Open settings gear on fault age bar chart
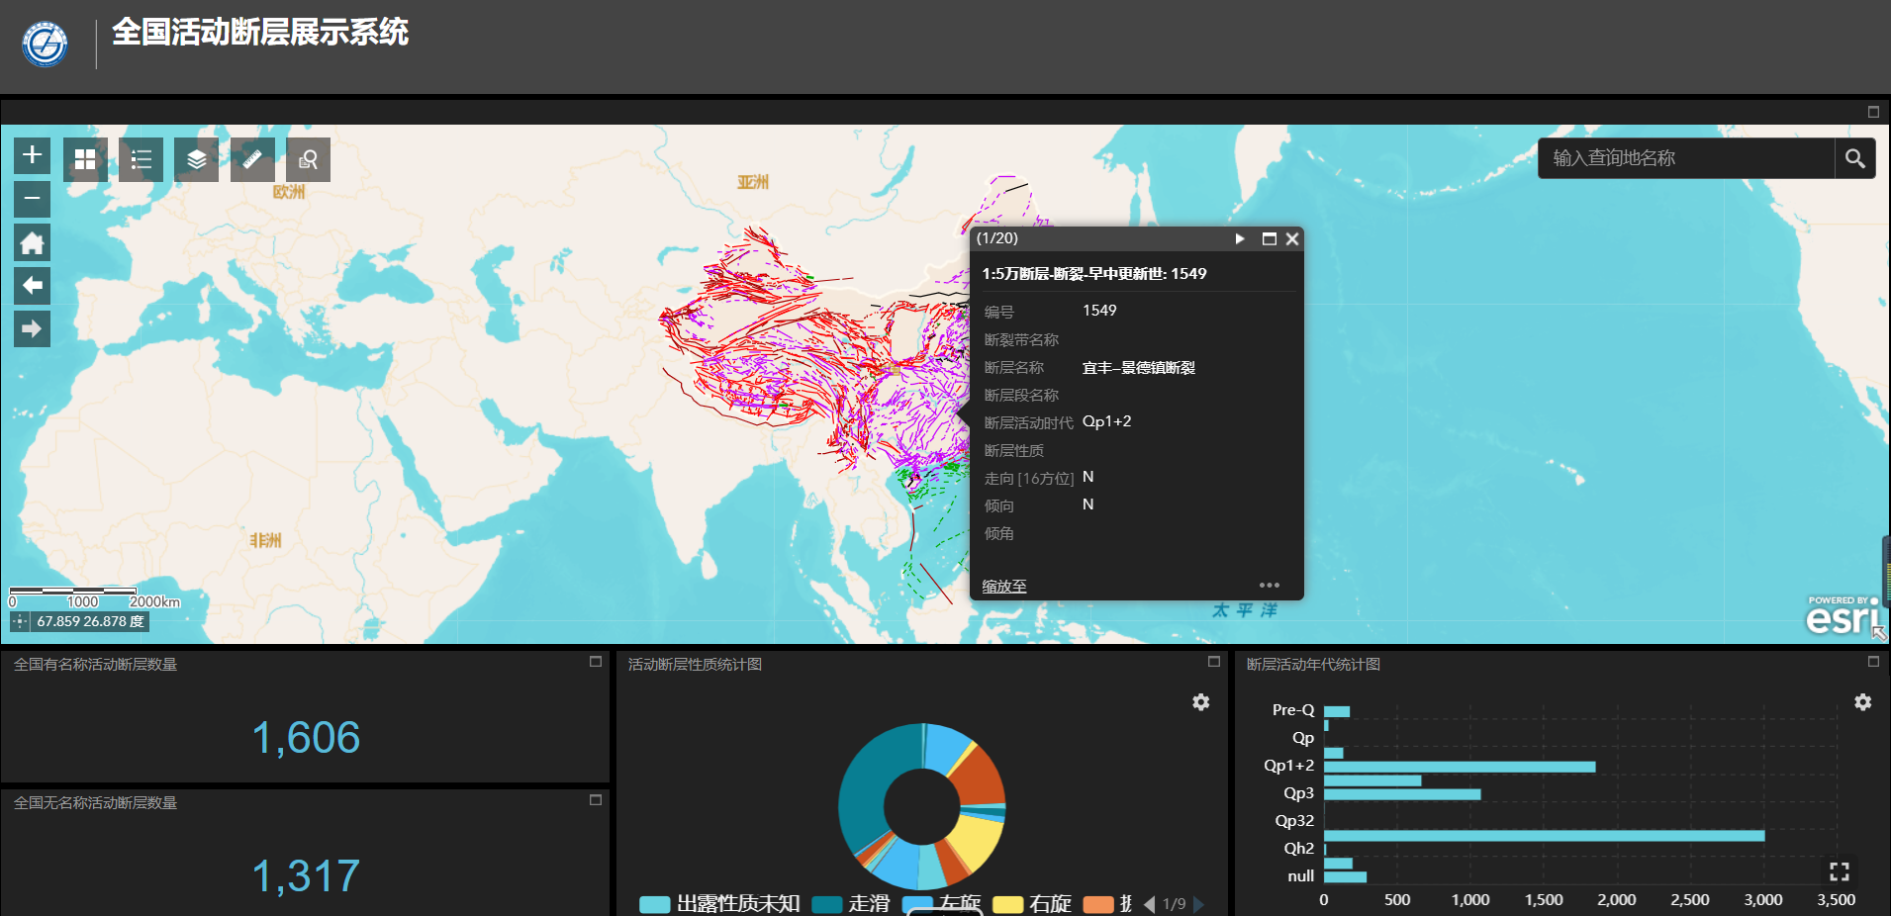Viewport: 1891px width, 916px height. pos(1862,702)
